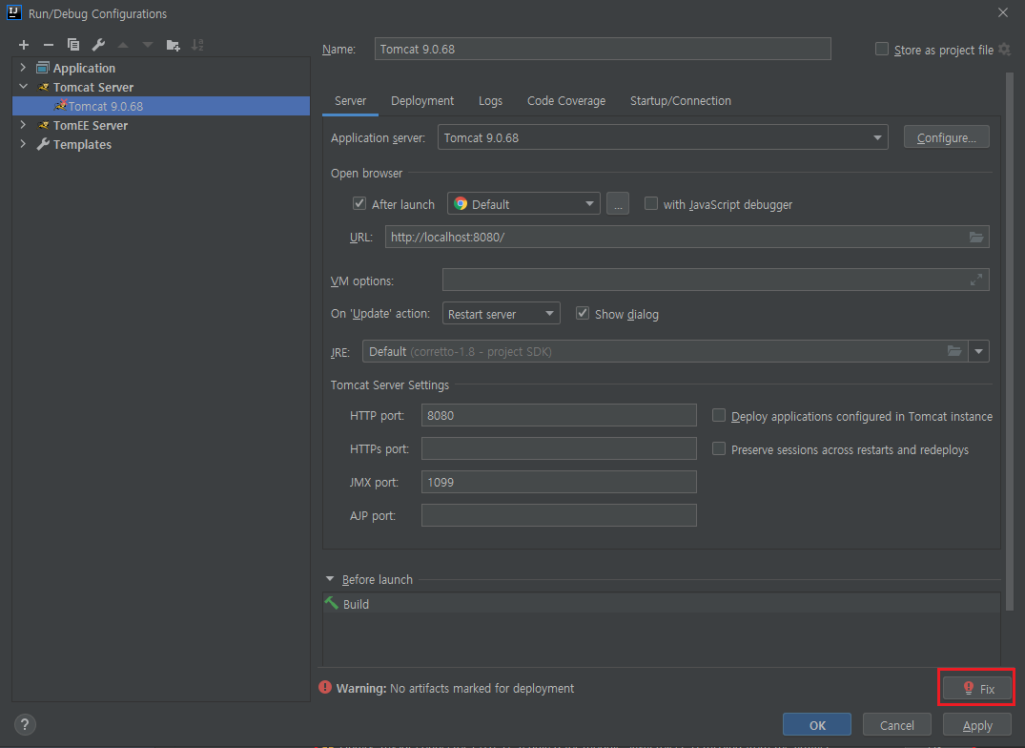Open the Application server dropdown
1025x748 pixels.
(662, 137)
